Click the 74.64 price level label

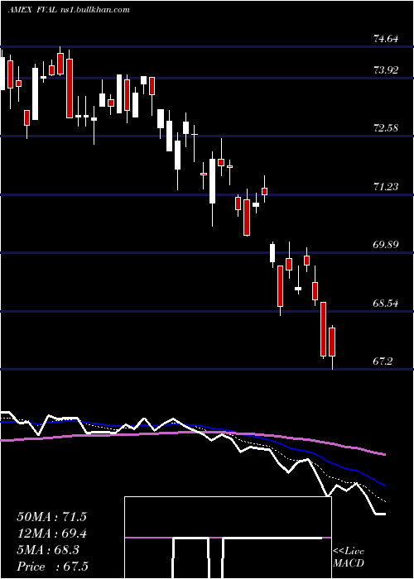386,39
